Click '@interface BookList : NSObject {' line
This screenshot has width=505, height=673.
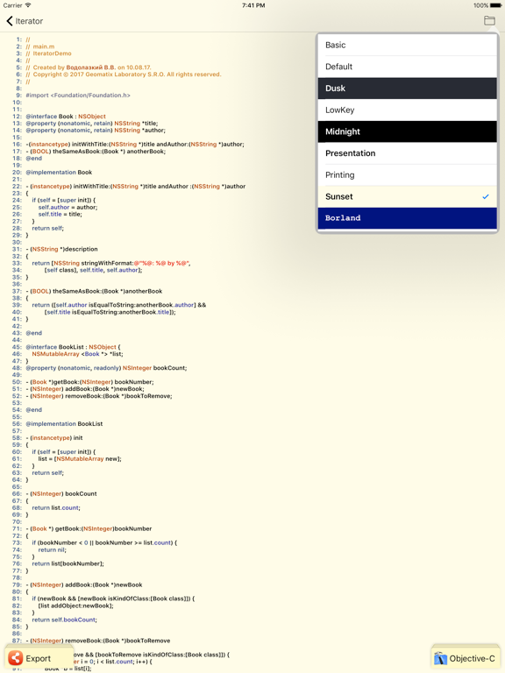click(x=74, y=347)
